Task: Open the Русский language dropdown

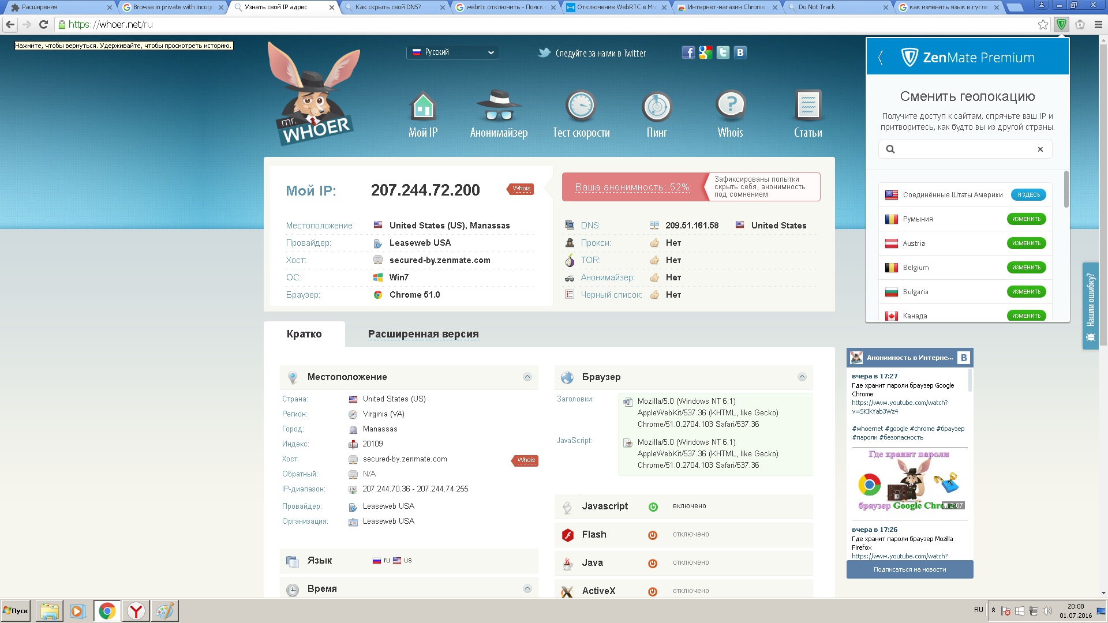Action: coord(452,52)
